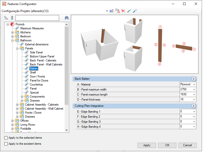Click the Shelf tag icon
The width and height of the screenshot is (205, 156).
pyautogui.click(x=27, y=72)
